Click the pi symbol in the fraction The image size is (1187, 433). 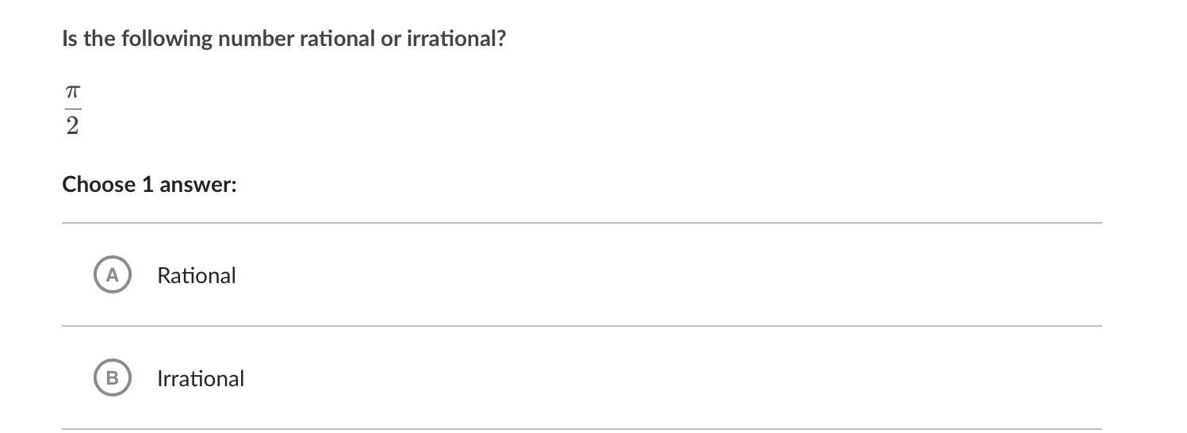click(x=72, y=94)
